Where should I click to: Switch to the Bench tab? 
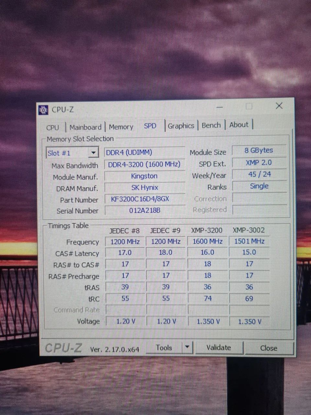211,125
